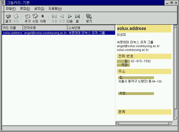Screen dimensions: 179x132
Task: Click solux.sookmyung.ac.kr URL in detail pane
Action: (133, 50)
